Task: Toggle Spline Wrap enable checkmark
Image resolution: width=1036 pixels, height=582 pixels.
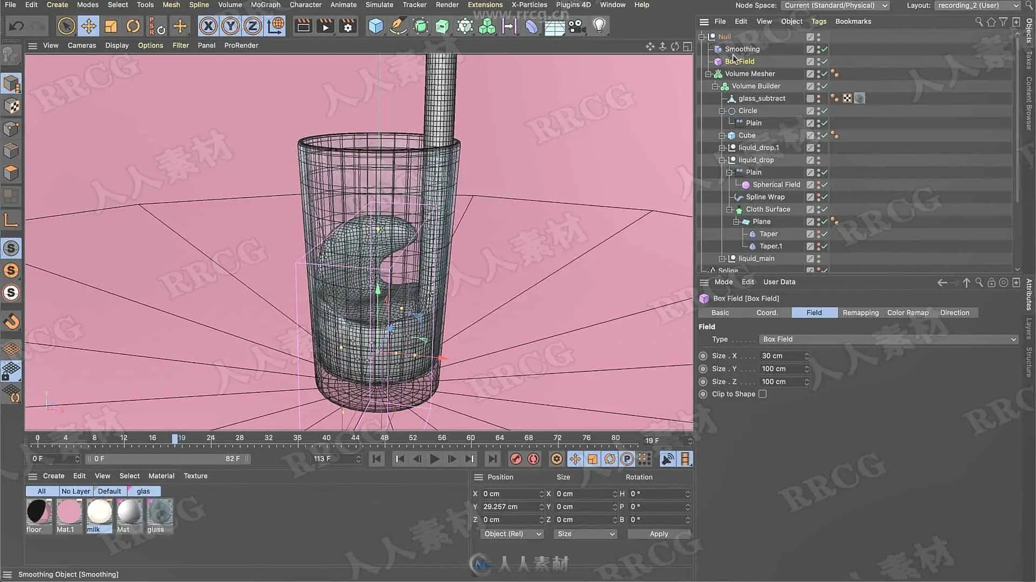Action: click(x=824, y=197)
